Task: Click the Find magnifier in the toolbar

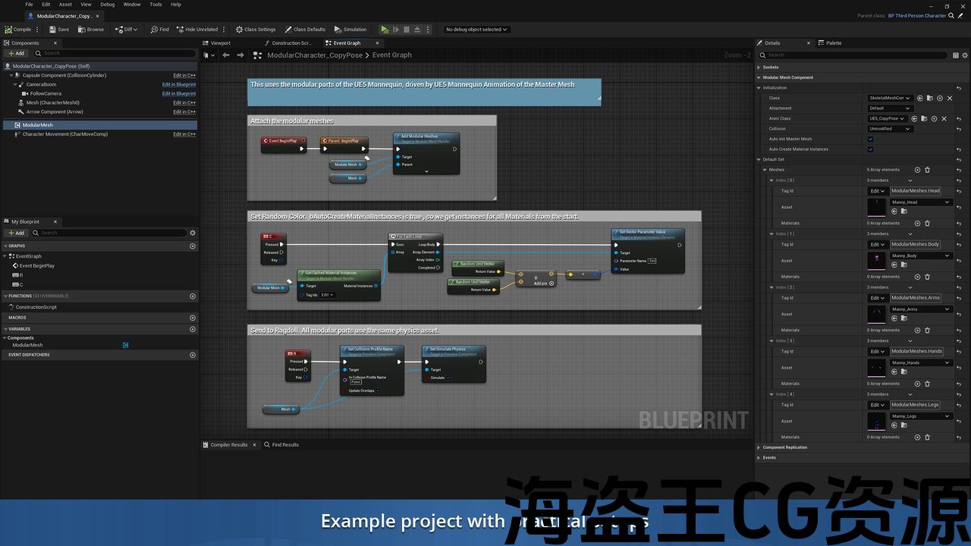Action: 155,30
